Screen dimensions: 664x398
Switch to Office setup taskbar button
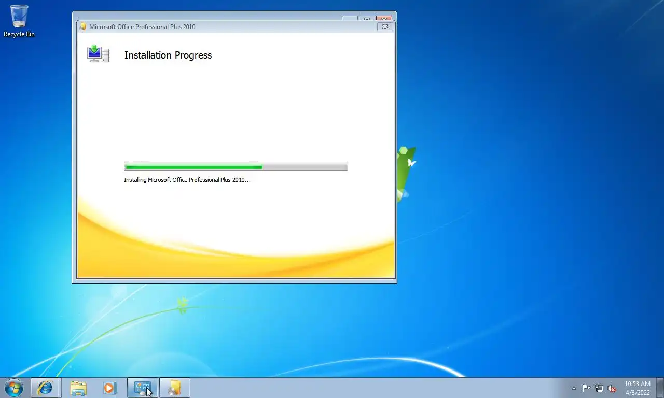click(x=175, y=388)
